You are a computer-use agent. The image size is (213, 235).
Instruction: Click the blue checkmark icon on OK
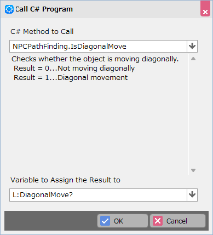[x=105, y=221]
